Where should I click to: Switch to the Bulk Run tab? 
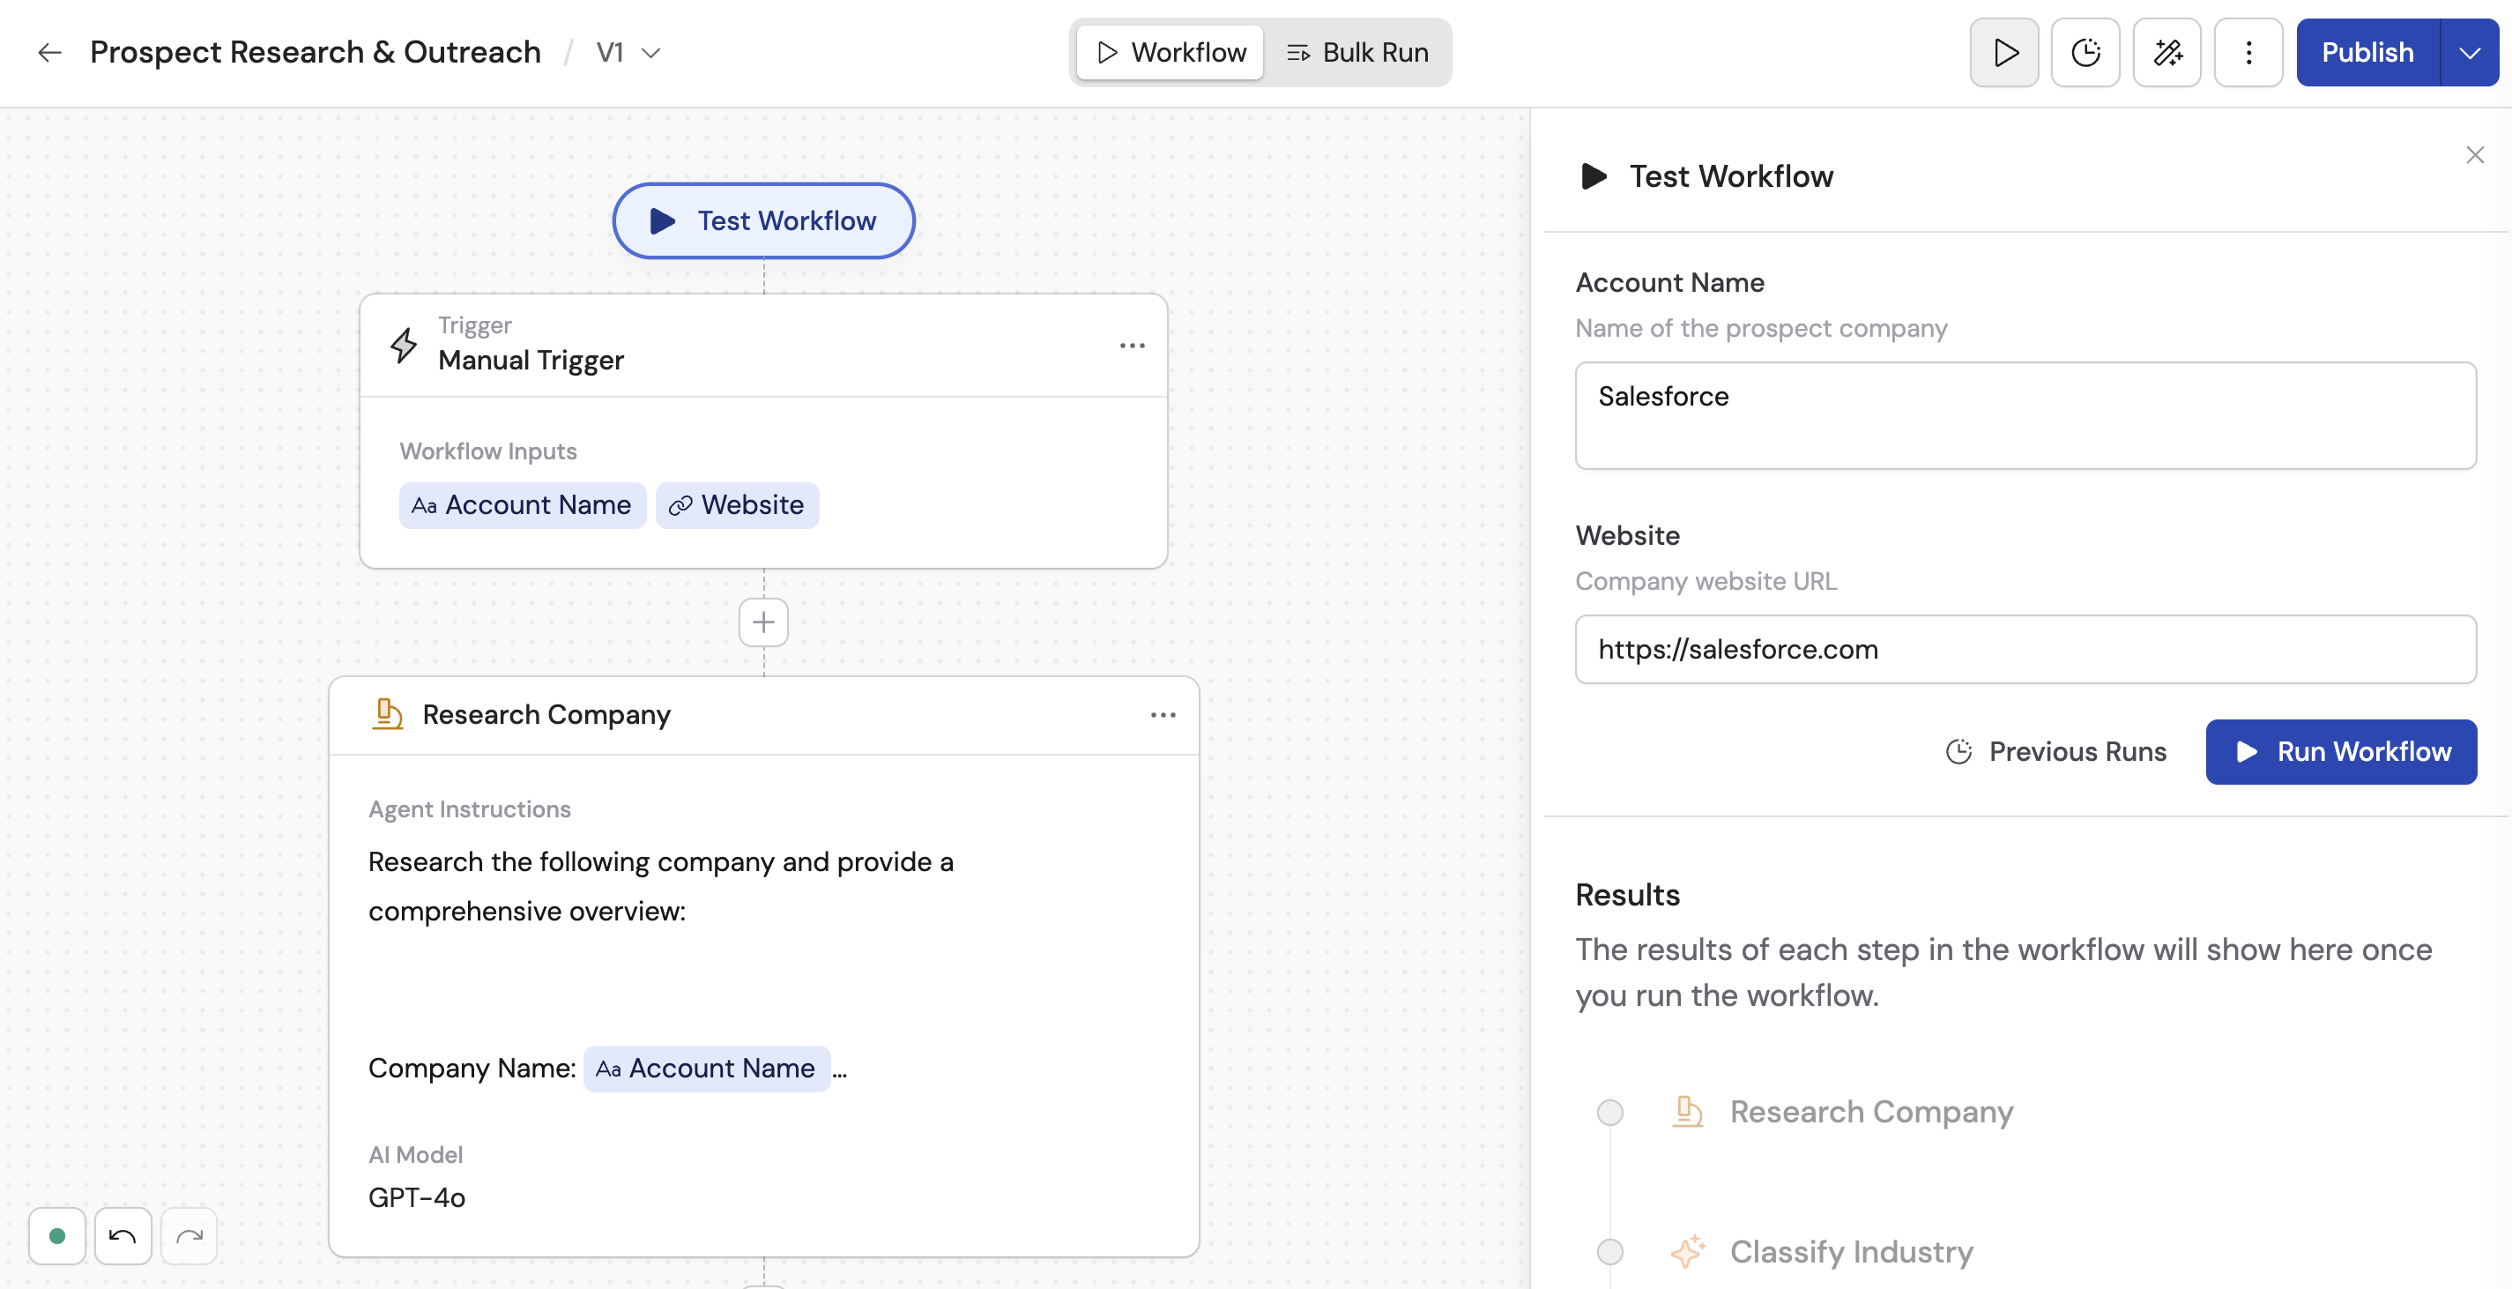coord(1357,52)
